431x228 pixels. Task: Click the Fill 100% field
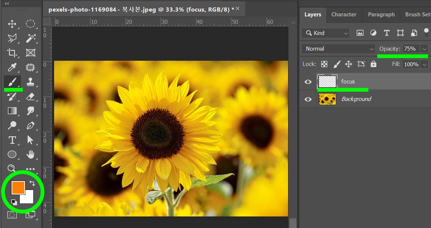pos(411,64)
